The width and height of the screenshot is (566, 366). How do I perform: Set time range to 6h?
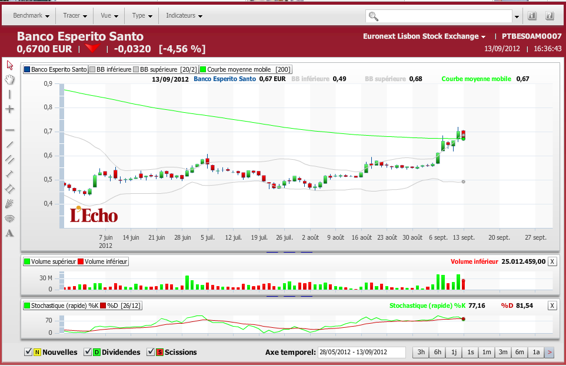(438, 352)
